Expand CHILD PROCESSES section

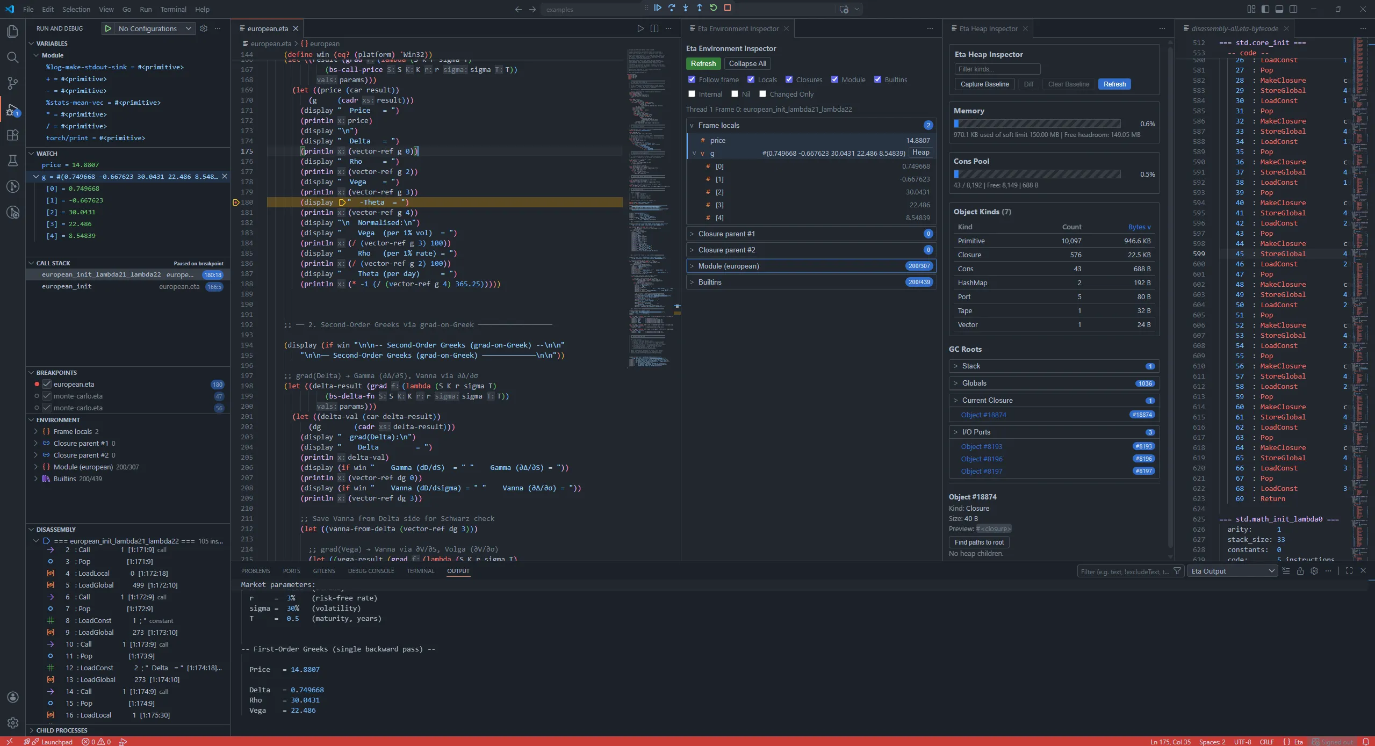click(x=128, y=730)
